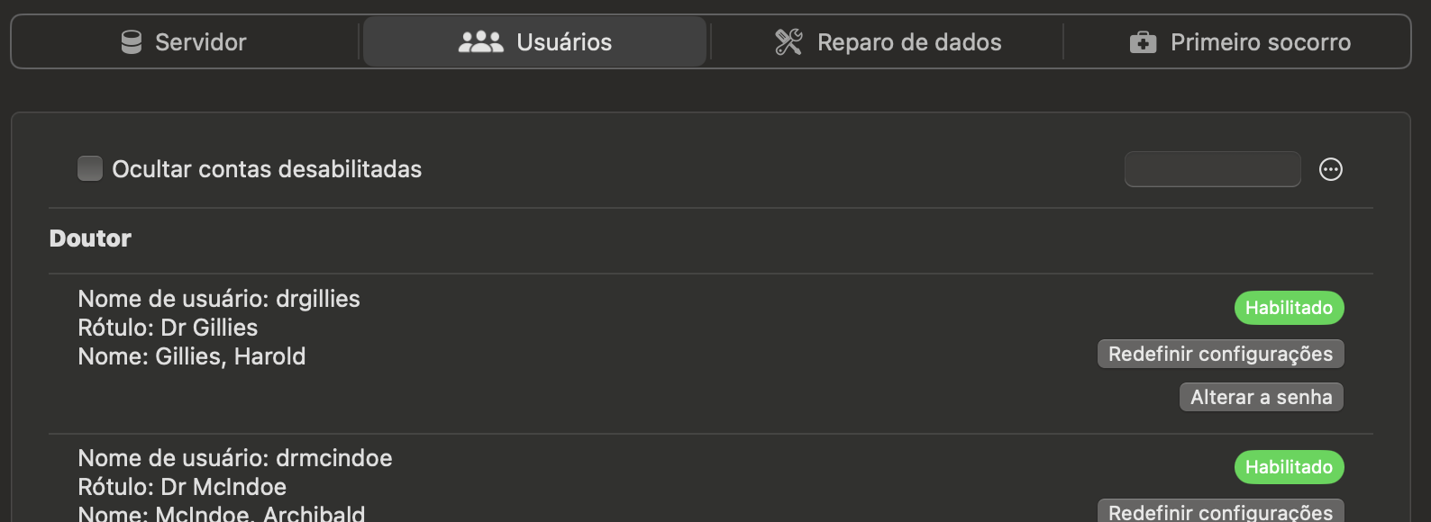
Task: Click the people icon on the Usuários tab
Action: [x=481, y=42]
